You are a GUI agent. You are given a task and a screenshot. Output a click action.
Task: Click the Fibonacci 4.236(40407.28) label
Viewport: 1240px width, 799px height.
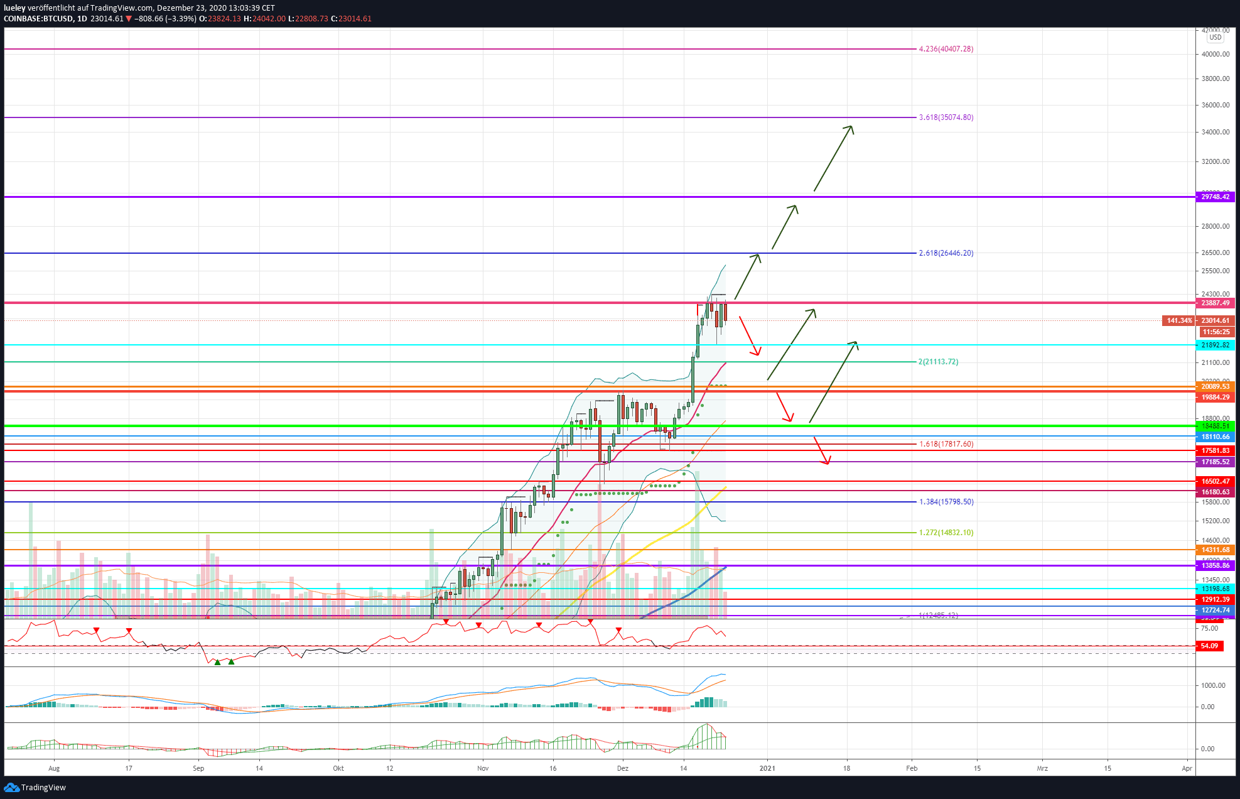coord(946,49)
